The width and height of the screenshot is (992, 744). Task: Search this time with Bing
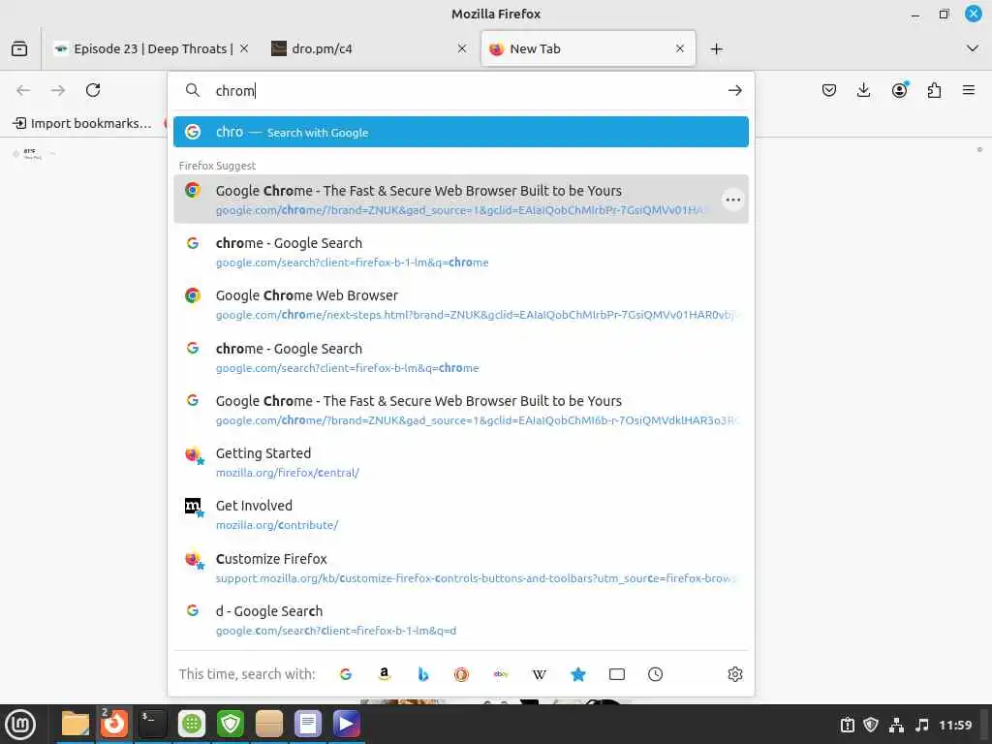[x=423, y=674]
